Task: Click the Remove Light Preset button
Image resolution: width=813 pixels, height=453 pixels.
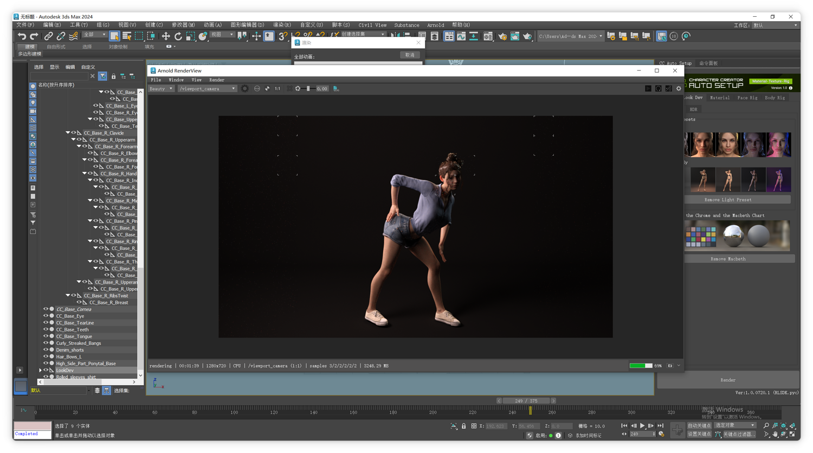Action: tap(727, 200)
